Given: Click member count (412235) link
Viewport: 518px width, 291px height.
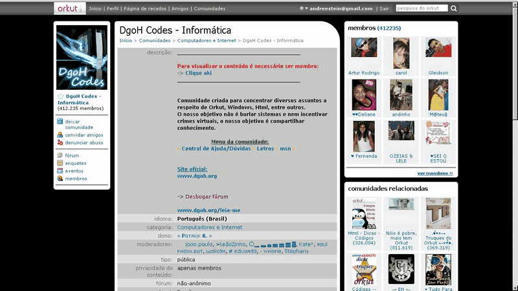Looking at the screenshot, I should 389,28.
